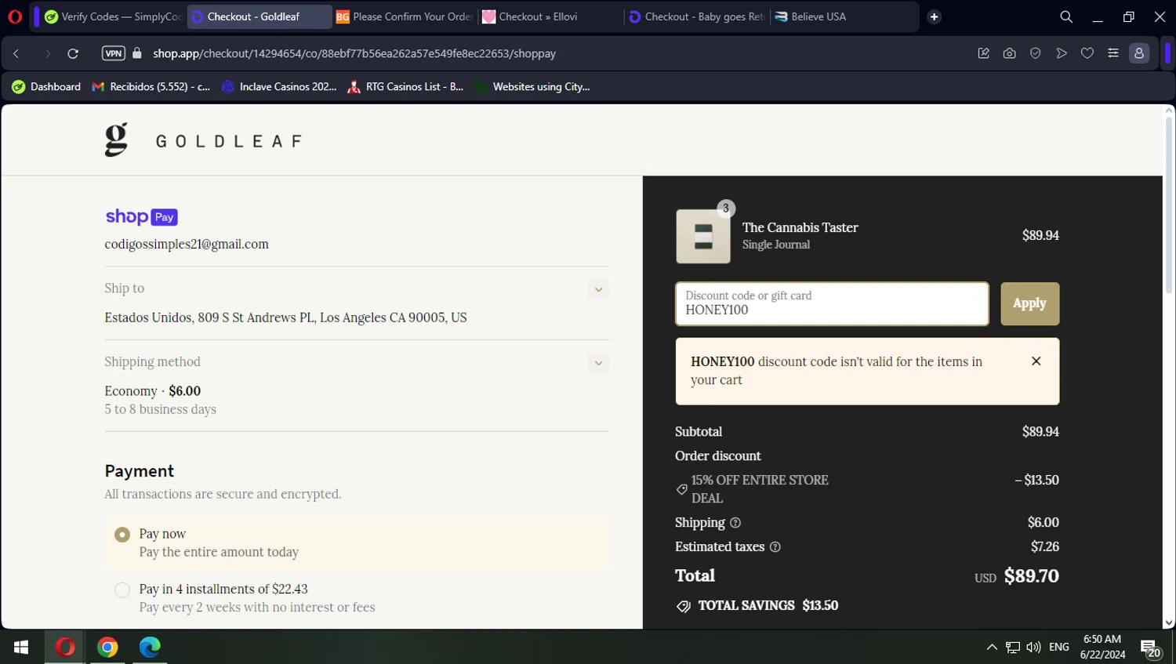
Task: Click The Cannabis Taster product name
Action: pos(800,227)
